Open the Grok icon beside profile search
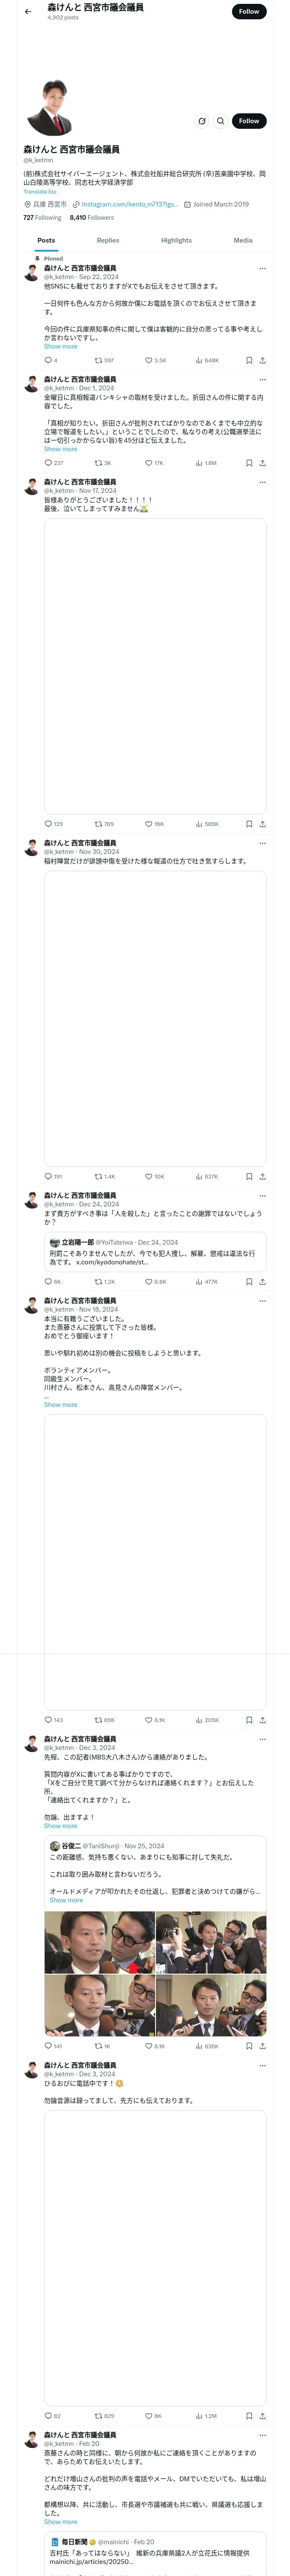 coord(202,121)
